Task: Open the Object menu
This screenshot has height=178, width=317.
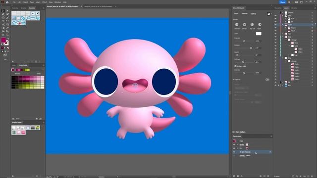Action: click(25, 2)
